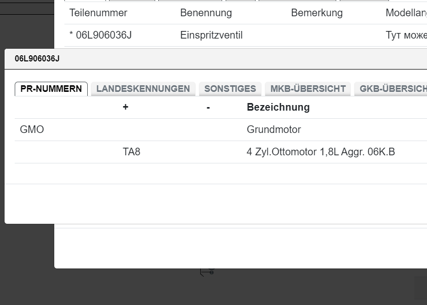This screenshot has width=427, height=305.
Task: Select the TA8 PR code cell
Action: [131, 152]
